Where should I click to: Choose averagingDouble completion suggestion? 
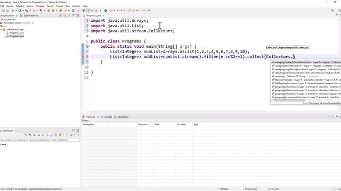[306, 63]
